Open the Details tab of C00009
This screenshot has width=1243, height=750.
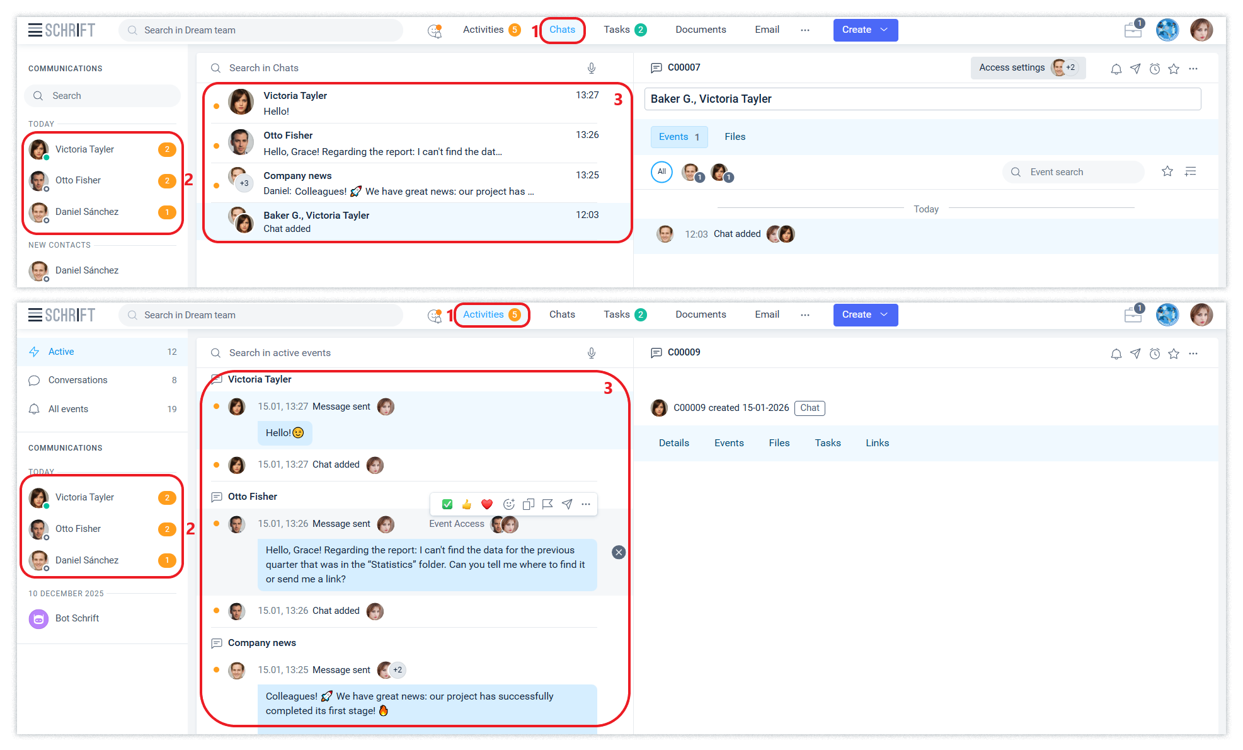tap(673, 443)
